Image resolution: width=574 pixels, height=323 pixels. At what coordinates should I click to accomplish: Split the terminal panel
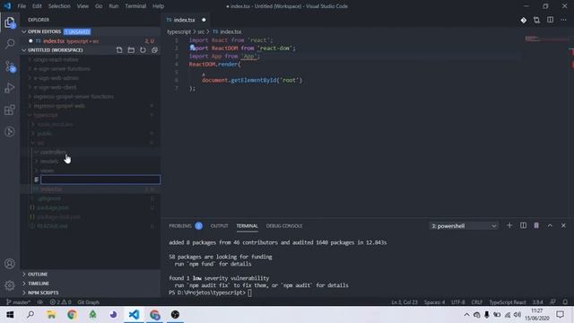[523, 225]
